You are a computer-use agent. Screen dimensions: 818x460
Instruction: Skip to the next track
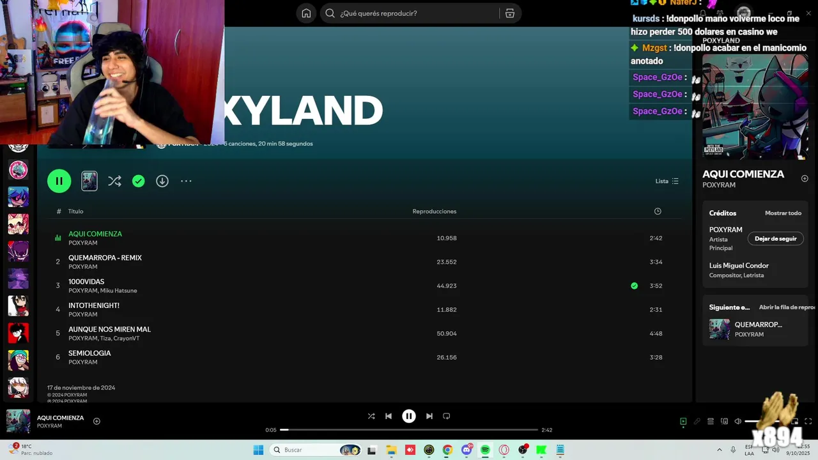click(x=429, y=416)
